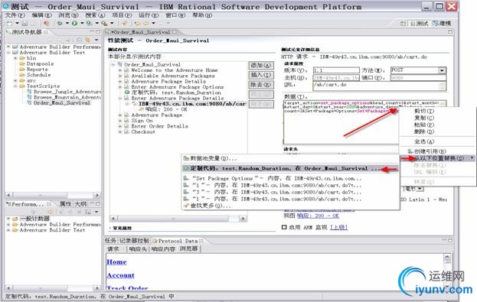Expand the Sign On tree node
Screen dimensions: 477x302
pyautogui.click(x=120, y=121)
